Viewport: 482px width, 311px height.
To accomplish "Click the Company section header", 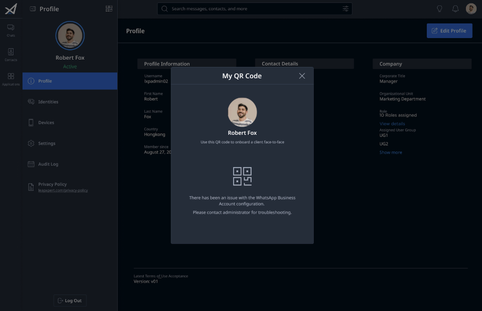I will click(x=422, y=64).
